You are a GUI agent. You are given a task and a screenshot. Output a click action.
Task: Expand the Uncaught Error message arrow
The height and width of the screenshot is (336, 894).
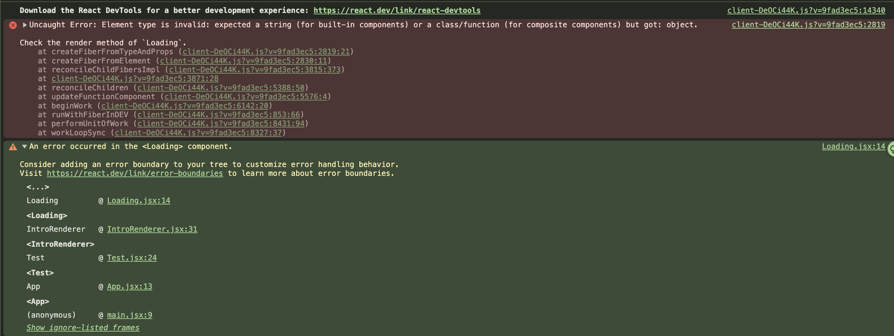coord(25,25)
